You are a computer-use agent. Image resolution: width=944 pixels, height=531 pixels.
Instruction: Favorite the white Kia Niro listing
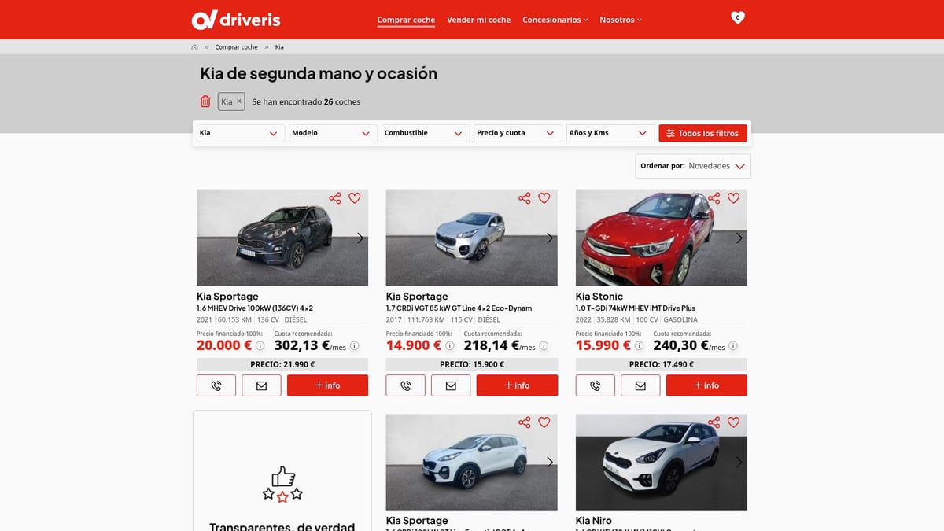[x=733, y=422]
